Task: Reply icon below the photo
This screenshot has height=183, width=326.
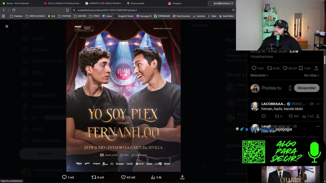Action: click(64, 177)
